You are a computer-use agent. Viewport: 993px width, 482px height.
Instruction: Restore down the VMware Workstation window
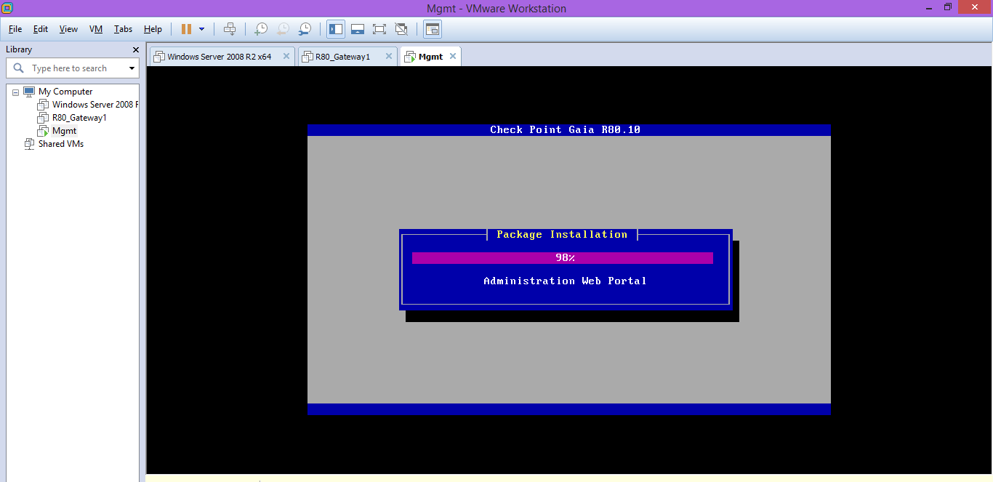(948, 7)
